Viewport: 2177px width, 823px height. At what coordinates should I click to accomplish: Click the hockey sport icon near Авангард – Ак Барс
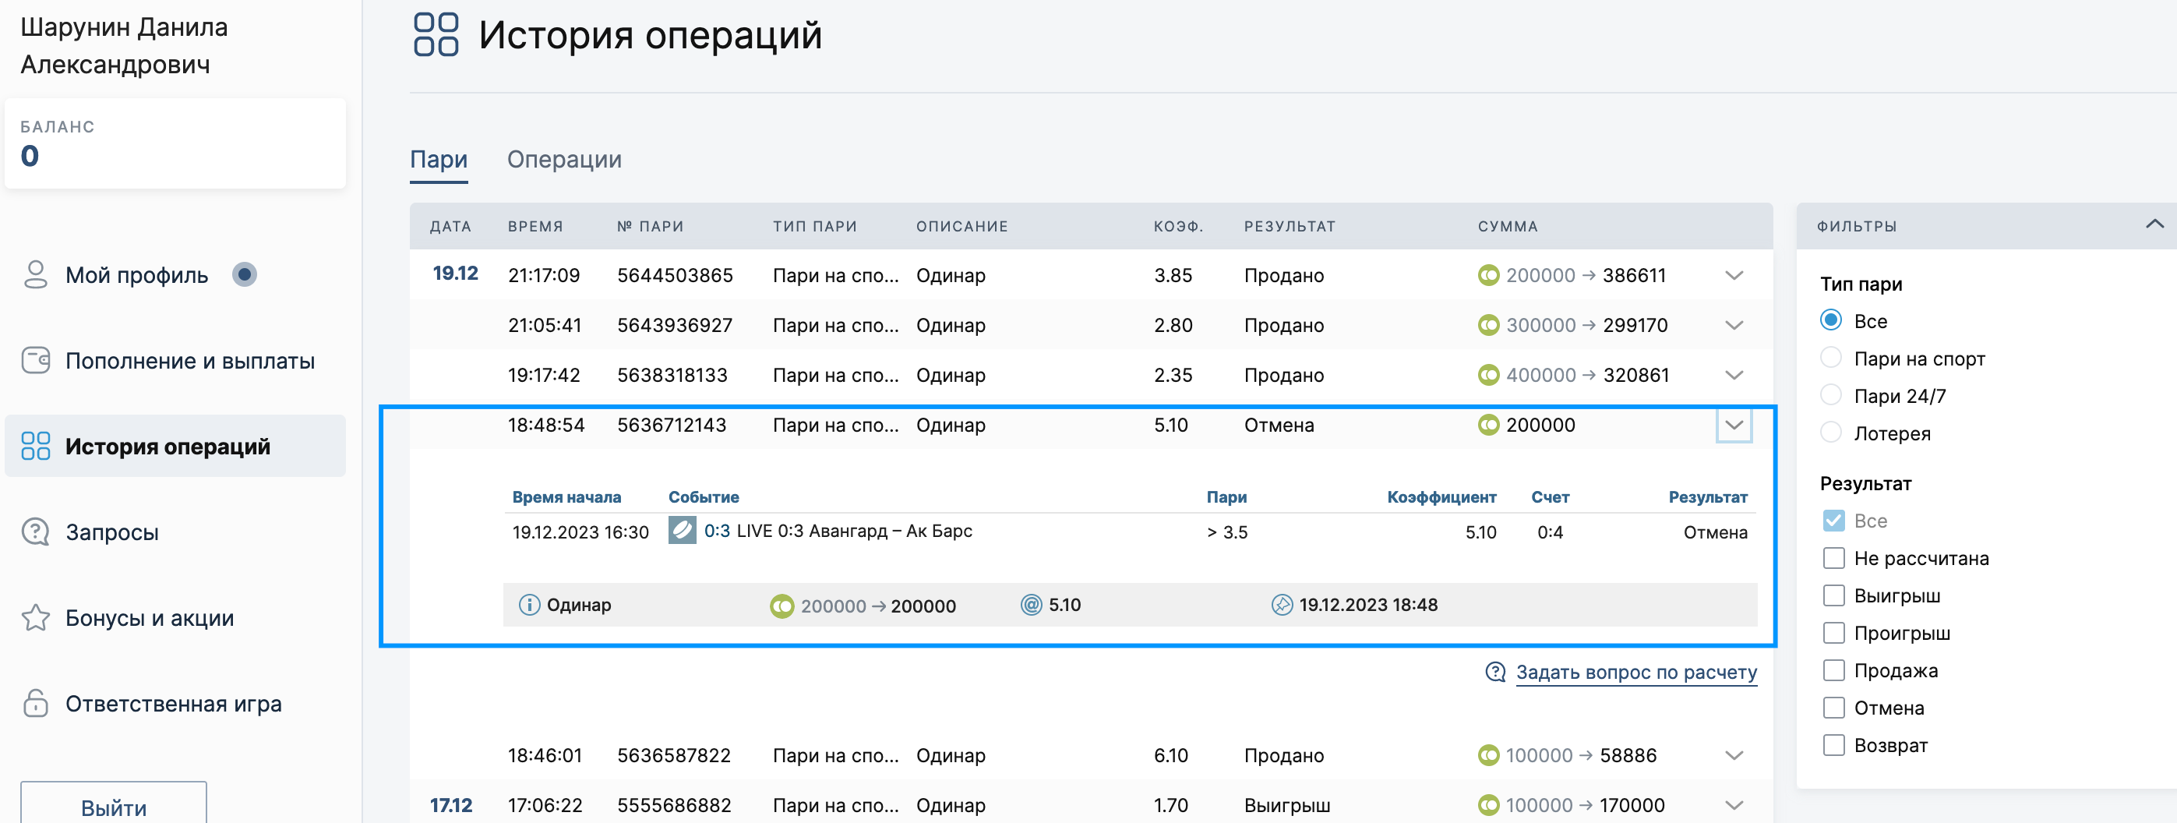[682, 531]
